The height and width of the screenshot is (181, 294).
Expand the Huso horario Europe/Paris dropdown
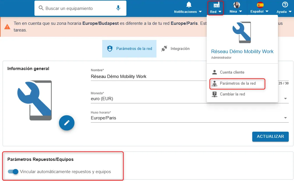(x=285, y=118)
